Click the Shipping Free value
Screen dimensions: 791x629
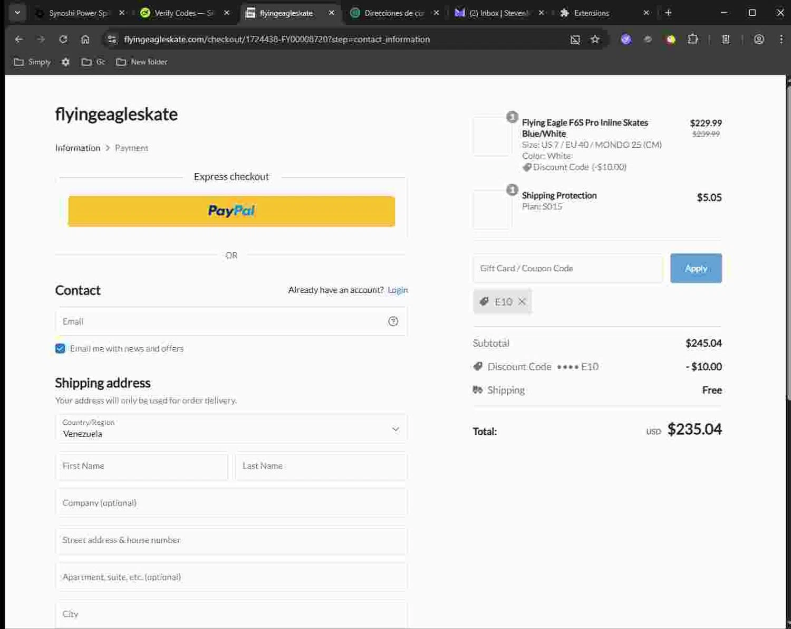pyautogui.click(x=712, y=390)
